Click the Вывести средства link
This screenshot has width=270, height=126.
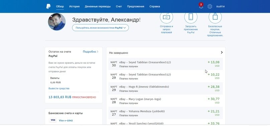(x=59, y=88)
